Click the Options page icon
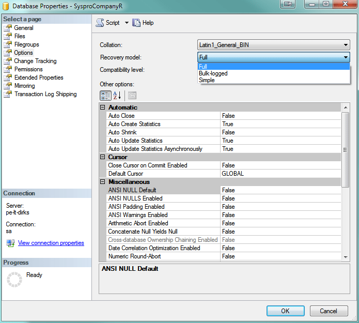The height and width of the screenshot is (323, 359). (8, 53)
